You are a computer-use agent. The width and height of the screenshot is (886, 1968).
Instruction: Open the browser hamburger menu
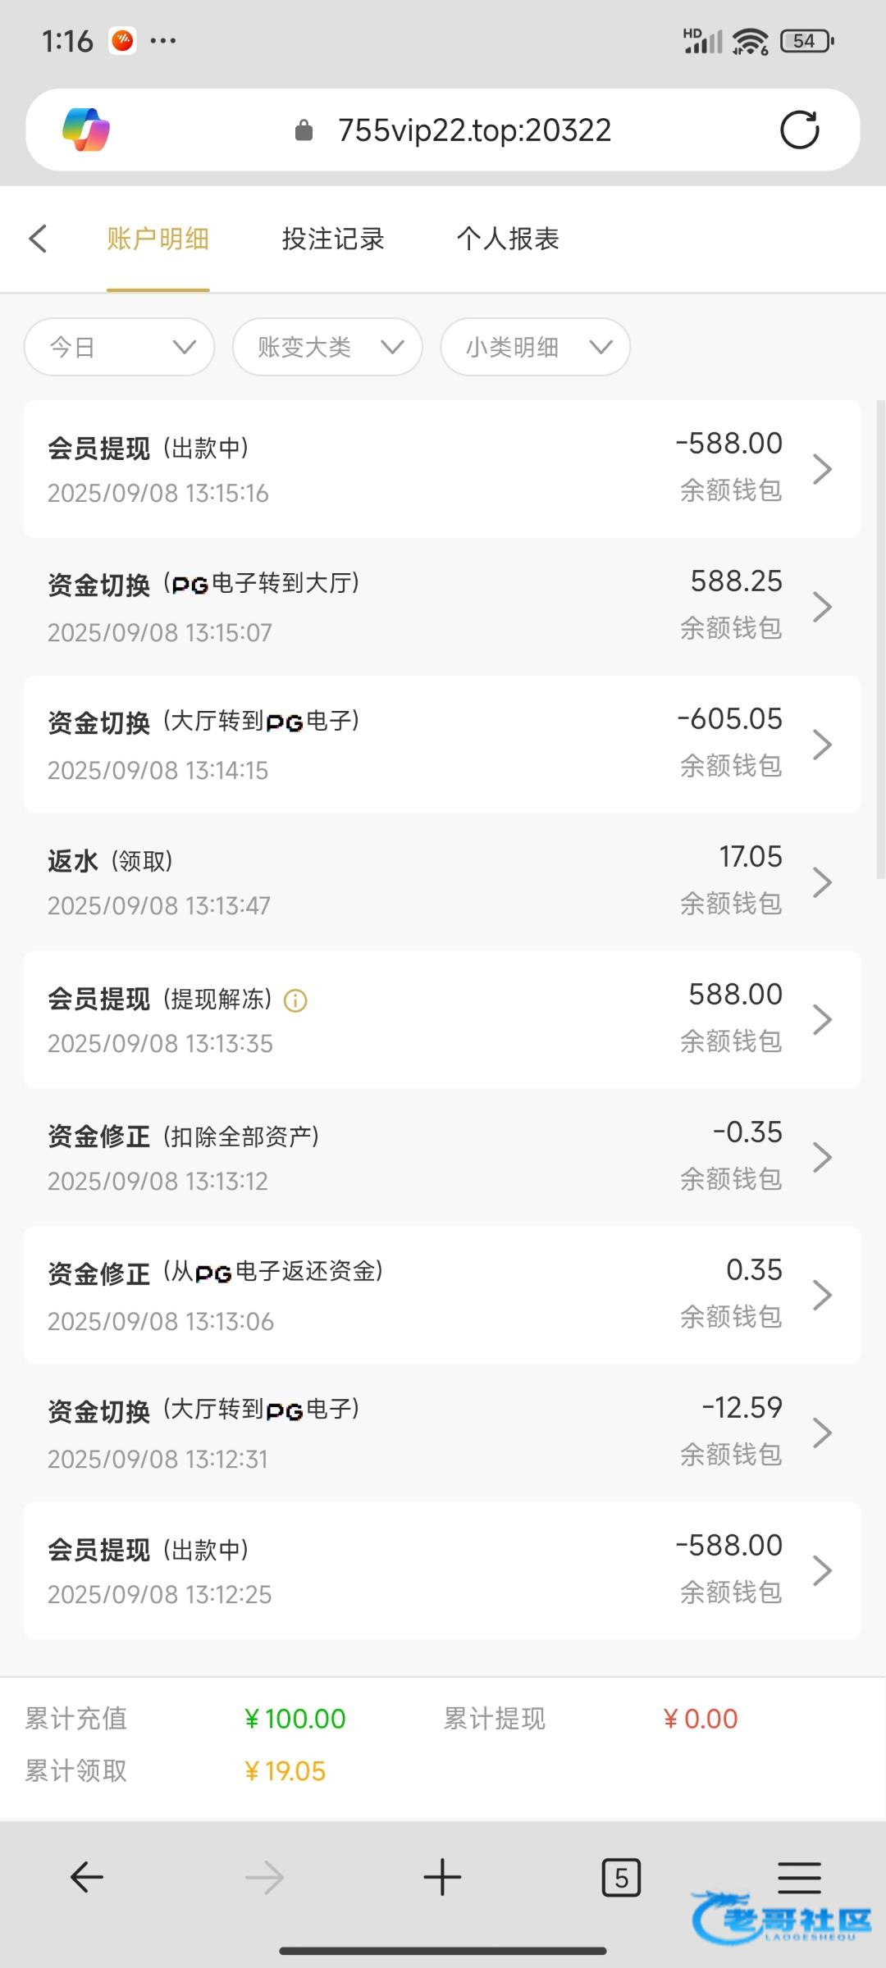(x=799, y=1877)
